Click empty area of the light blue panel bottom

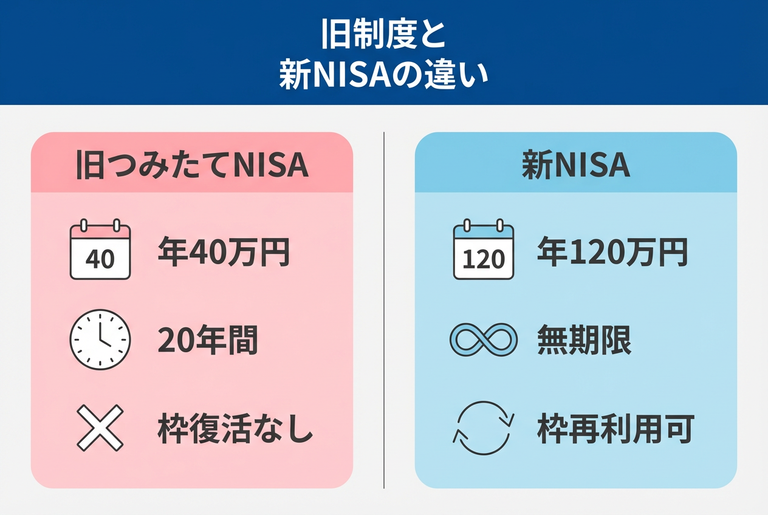(x=575, y=471)
